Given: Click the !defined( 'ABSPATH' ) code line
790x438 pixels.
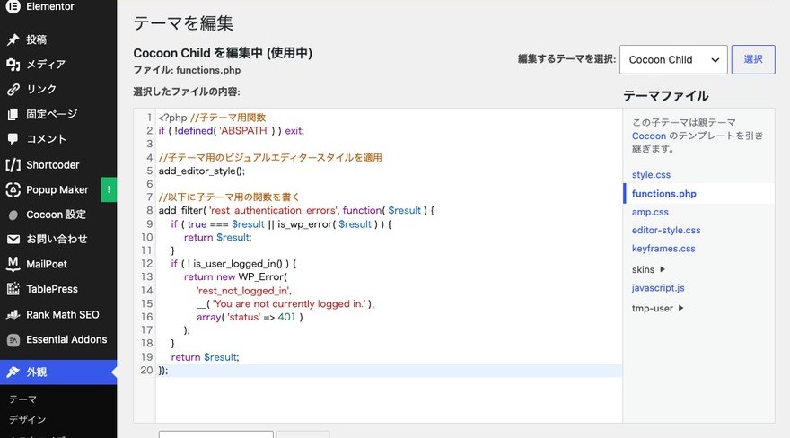Looking at the screenshot, I should click(232, 131).
